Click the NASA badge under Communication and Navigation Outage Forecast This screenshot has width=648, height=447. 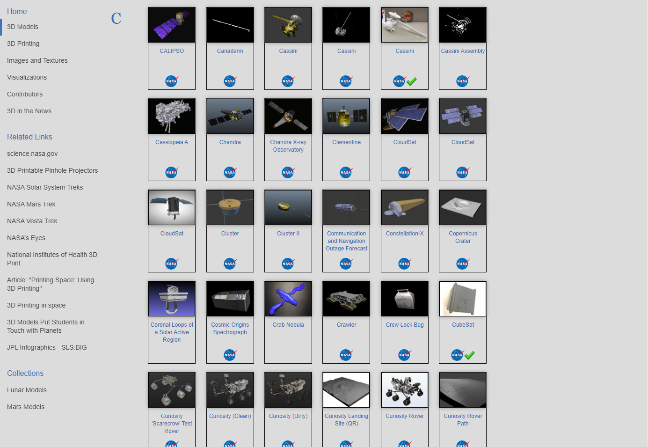pos(346,263)
